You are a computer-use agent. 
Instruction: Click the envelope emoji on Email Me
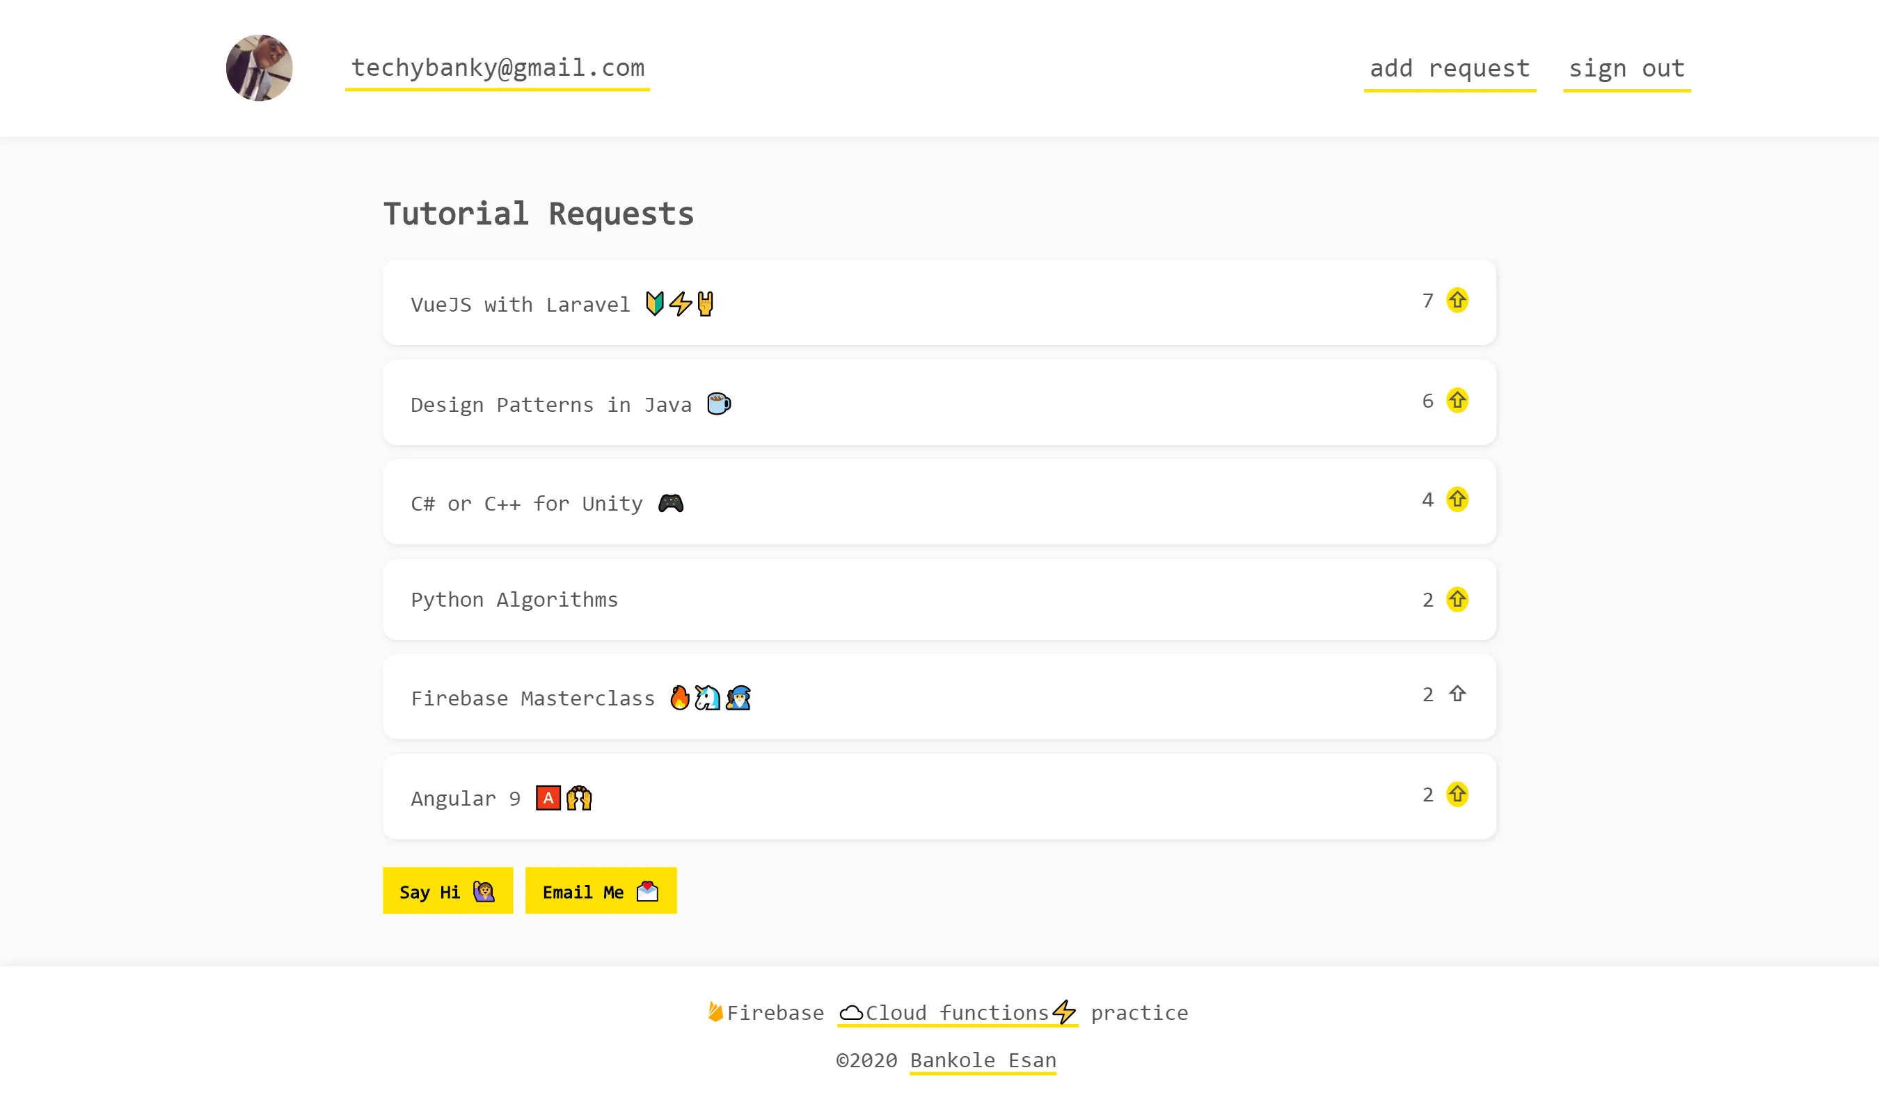point(648,891)
